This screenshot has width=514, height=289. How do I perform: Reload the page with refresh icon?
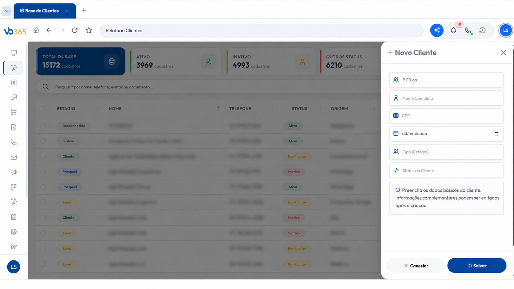(75, 30)
